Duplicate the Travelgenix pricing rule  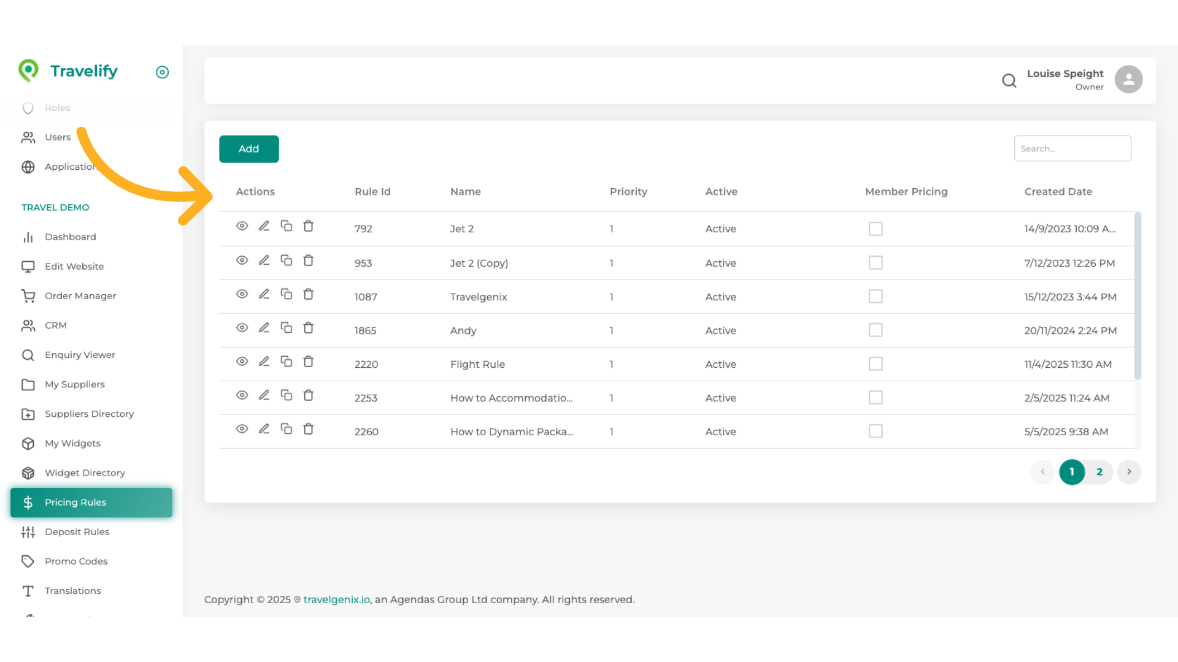coord(287,294)
